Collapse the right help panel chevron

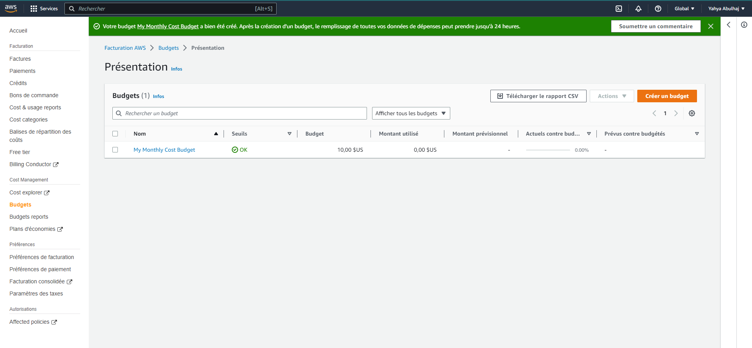click(x=728, y=25)
